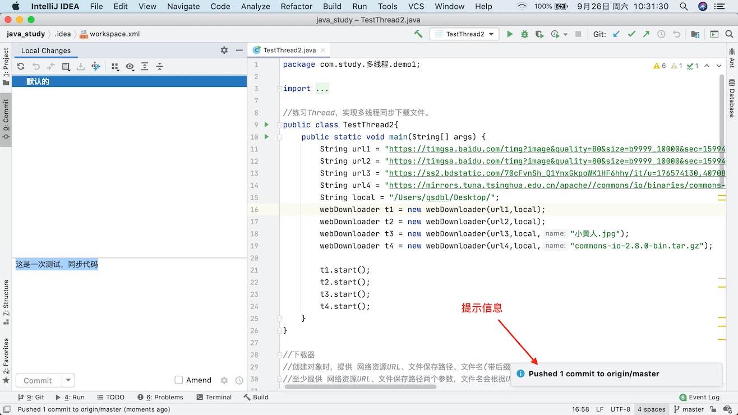Open the Terminal tool window
The height and width of the screenshot is (415, 738).
point(214,397)
